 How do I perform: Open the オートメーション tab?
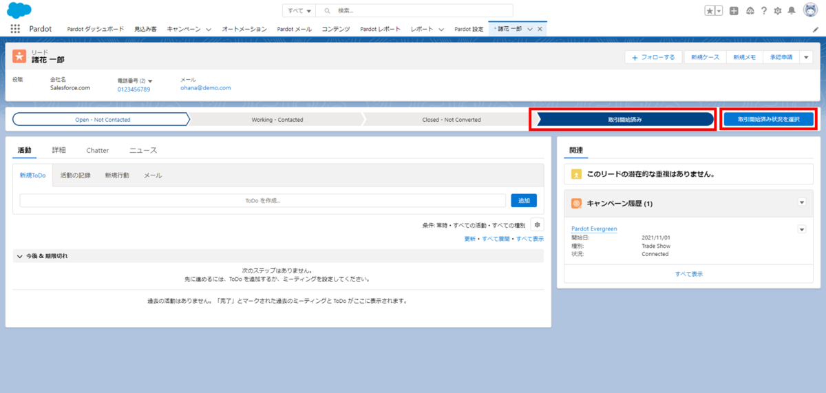point(244,29)
